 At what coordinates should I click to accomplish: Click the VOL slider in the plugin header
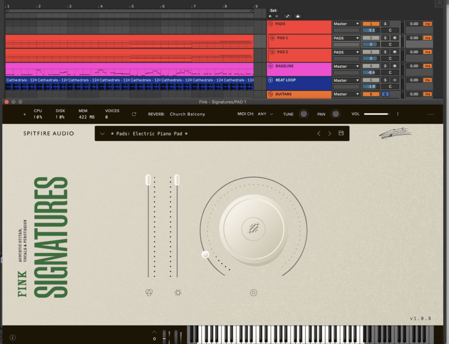tap(377, 114)
